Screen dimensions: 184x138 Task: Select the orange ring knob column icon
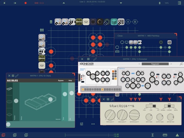coord(100,22)
